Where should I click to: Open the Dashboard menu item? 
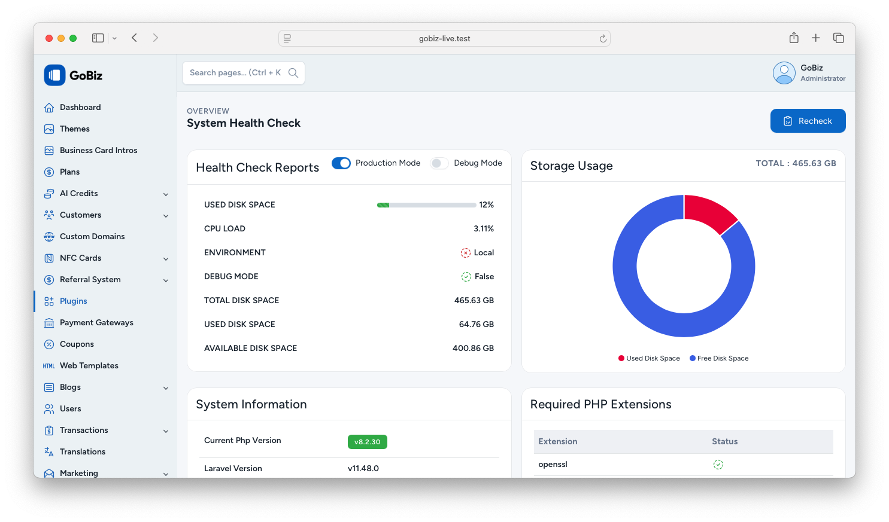point(105,108)
